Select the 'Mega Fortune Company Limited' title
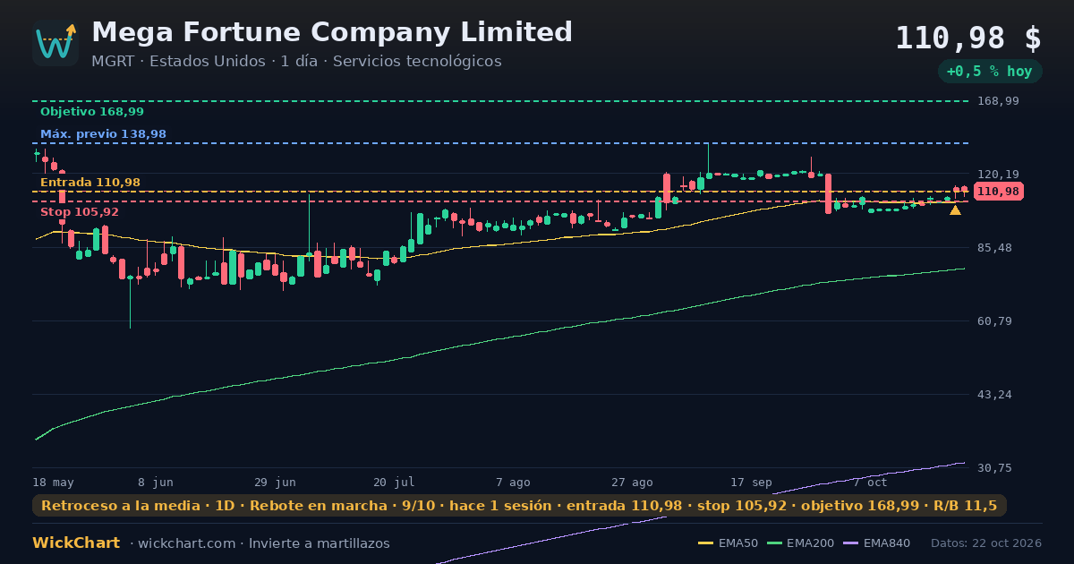 [x=332, y=32]
